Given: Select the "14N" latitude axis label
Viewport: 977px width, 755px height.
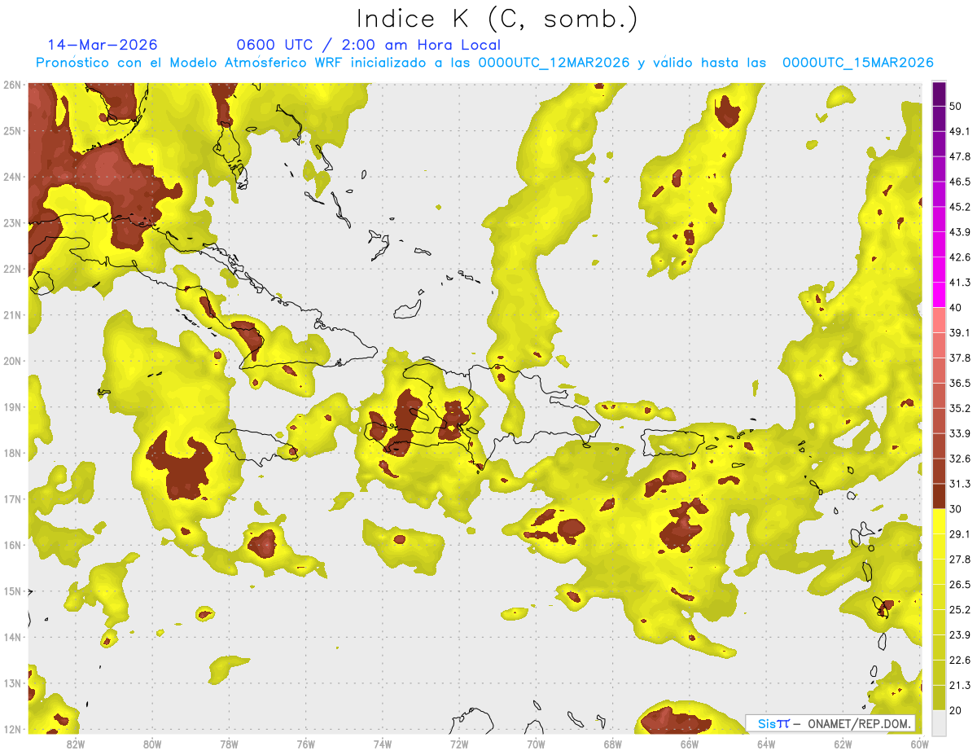Looking at the screenshot, I should click(12, 637).
